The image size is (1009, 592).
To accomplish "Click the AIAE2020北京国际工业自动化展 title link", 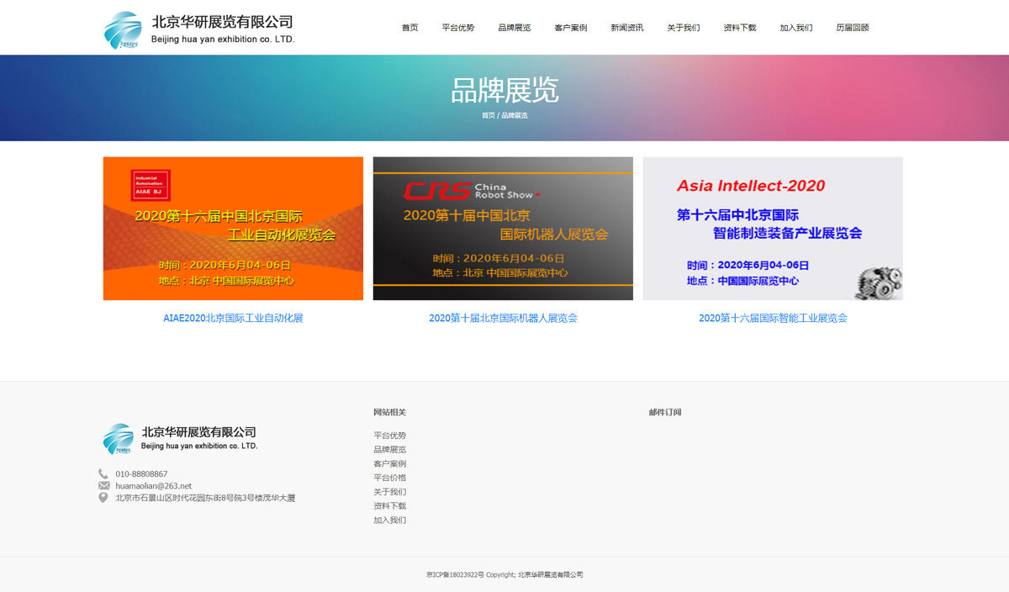I will pos(233,319).
